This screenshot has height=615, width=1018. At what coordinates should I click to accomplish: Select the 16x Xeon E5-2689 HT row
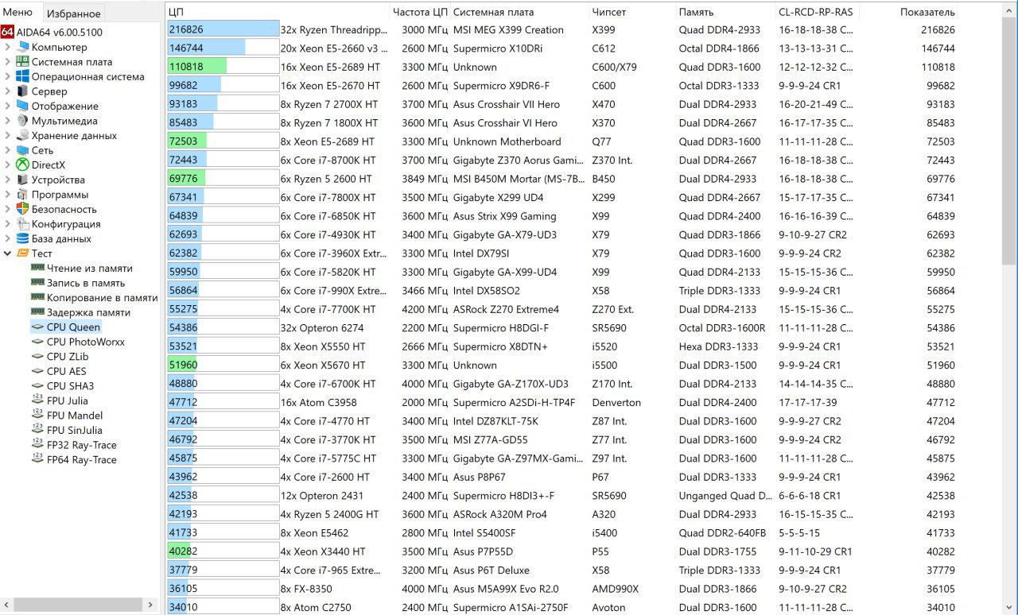click(x=561, y=67)
